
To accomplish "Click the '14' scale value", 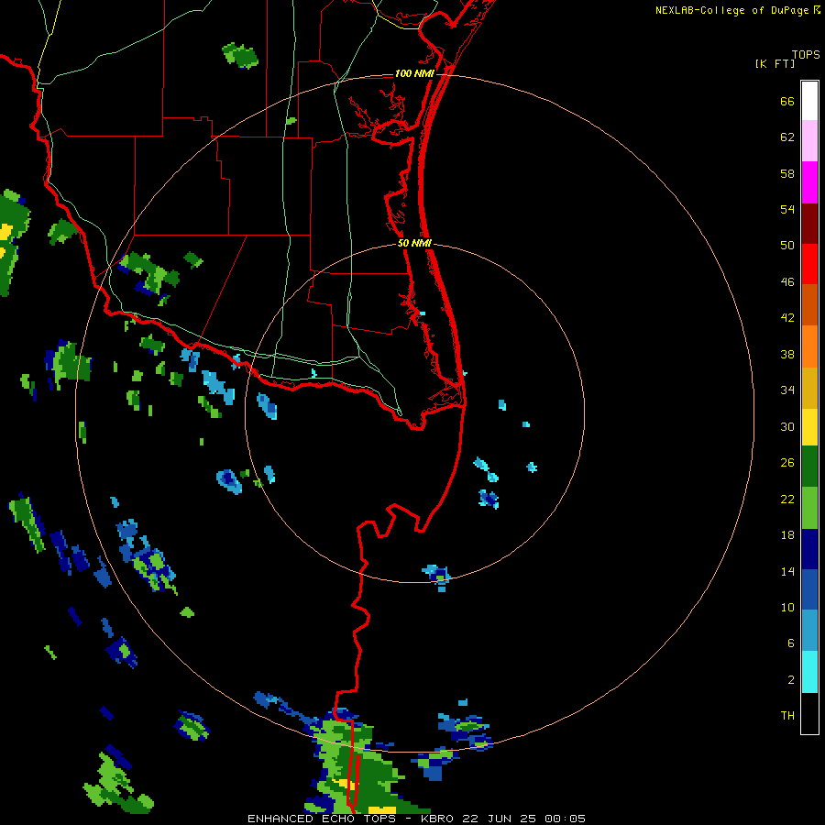I will [x=787, y=571].
